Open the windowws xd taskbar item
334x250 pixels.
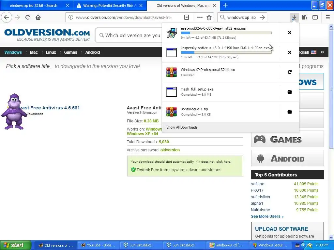[x=227, y=245]
